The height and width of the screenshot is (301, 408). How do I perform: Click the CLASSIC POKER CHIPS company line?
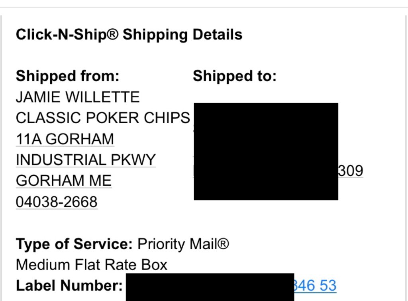103,118
